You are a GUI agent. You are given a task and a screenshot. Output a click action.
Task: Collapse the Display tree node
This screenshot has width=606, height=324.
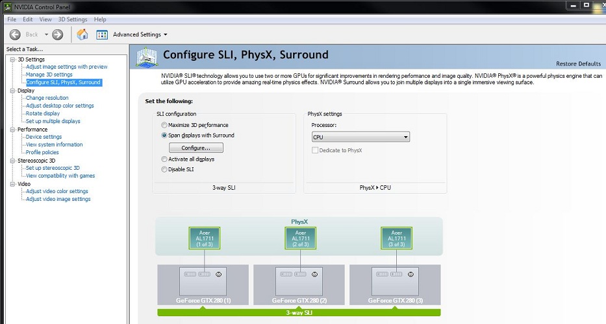coord(13,91)
